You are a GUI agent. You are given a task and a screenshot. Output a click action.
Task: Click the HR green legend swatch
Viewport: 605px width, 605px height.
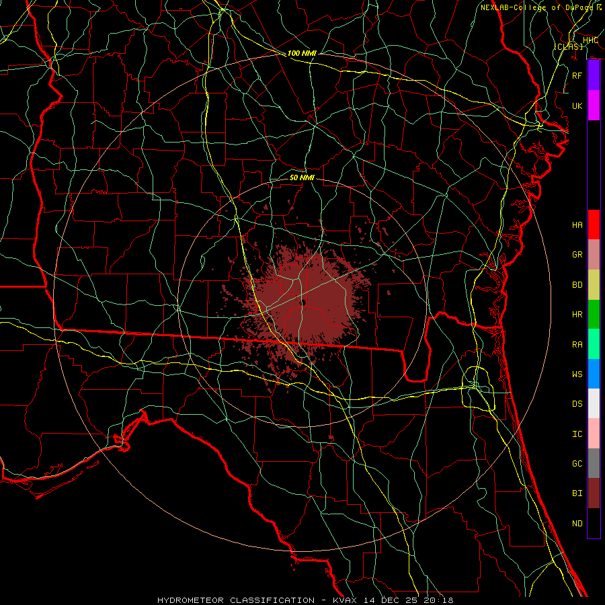point(594,314)
